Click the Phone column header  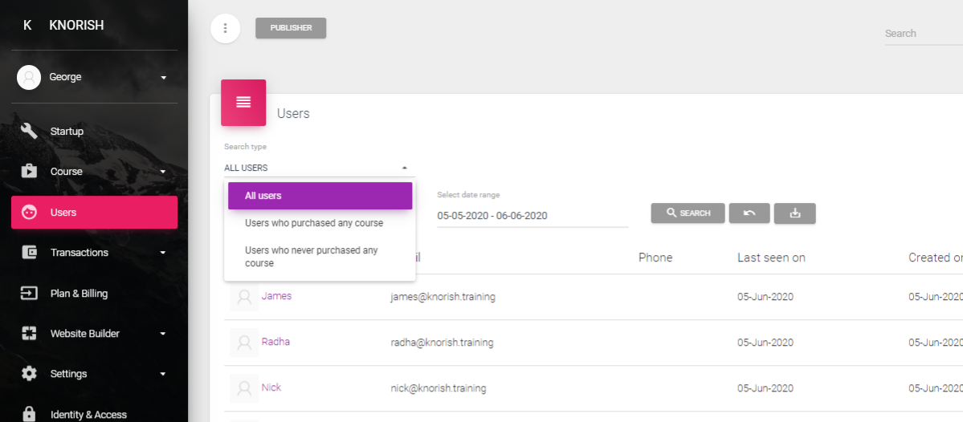point(655,258)
